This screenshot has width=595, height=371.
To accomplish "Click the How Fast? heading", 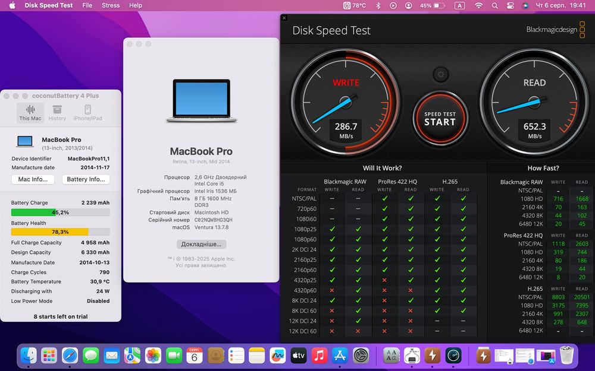I will tap(543, 168).
